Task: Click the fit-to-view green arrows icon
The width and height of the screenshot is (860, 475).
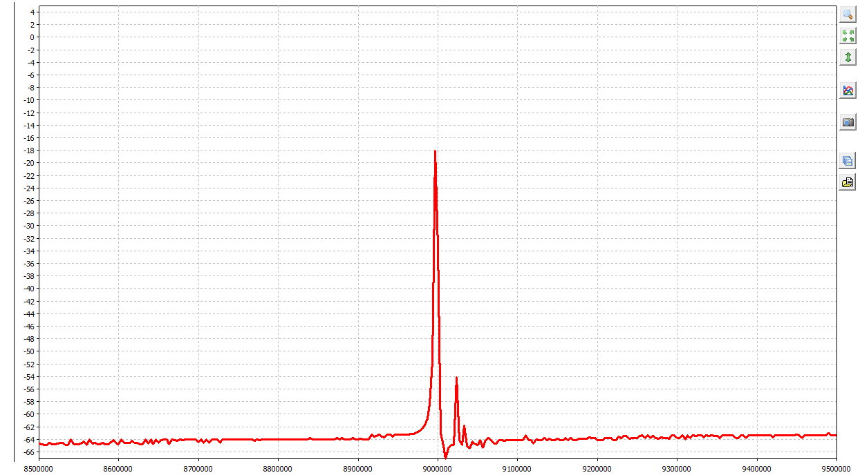Action: coord(848,36)
